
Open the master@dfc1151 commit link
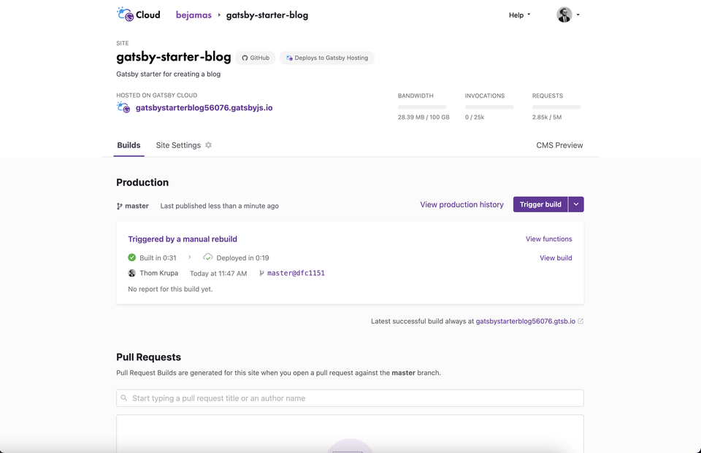click(x=296, y=273)
